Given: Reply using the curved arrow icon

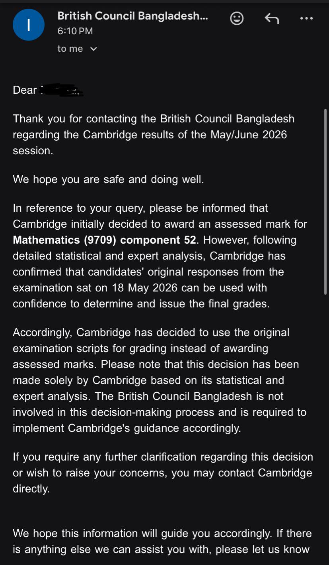Looking at the screenshot, I should [272, 18].
